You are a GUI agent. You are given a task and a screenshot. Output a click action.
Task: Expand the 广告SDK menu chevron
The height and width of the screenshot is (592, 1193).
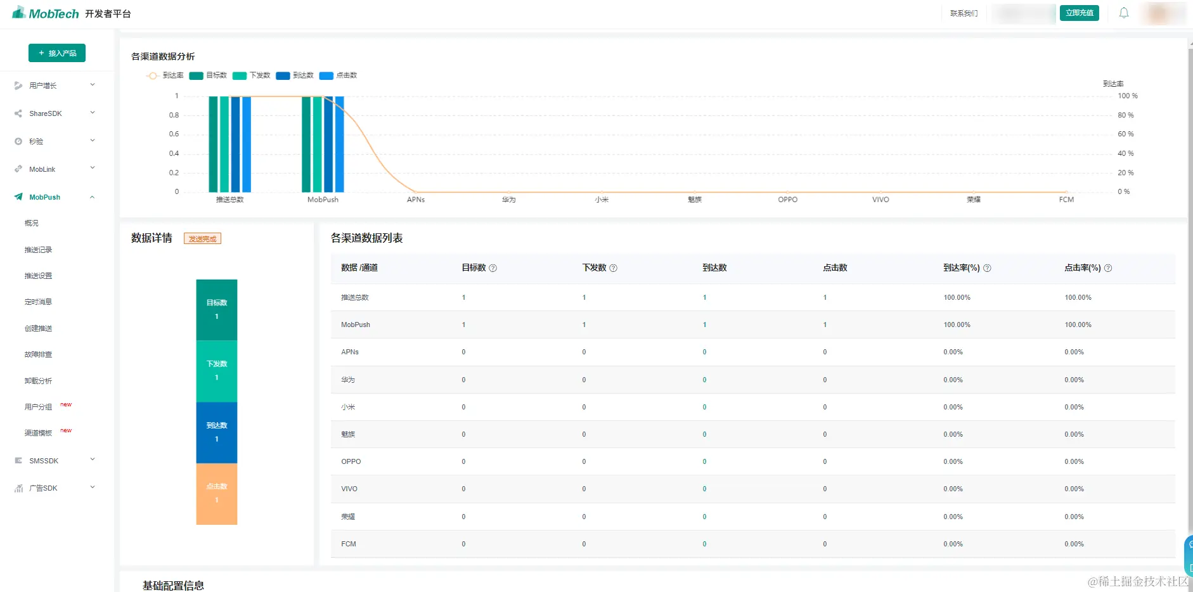[x=93, y=487]
